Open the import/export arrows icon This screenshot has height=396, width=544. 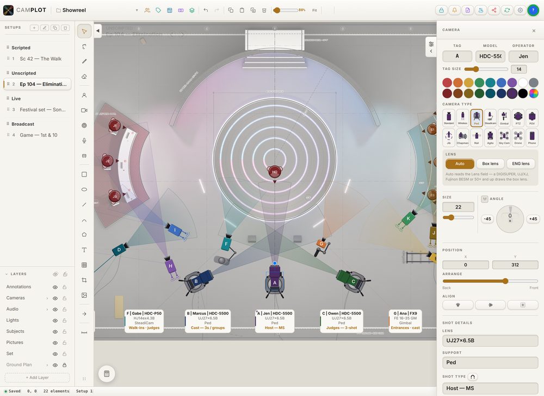(481, 10)
